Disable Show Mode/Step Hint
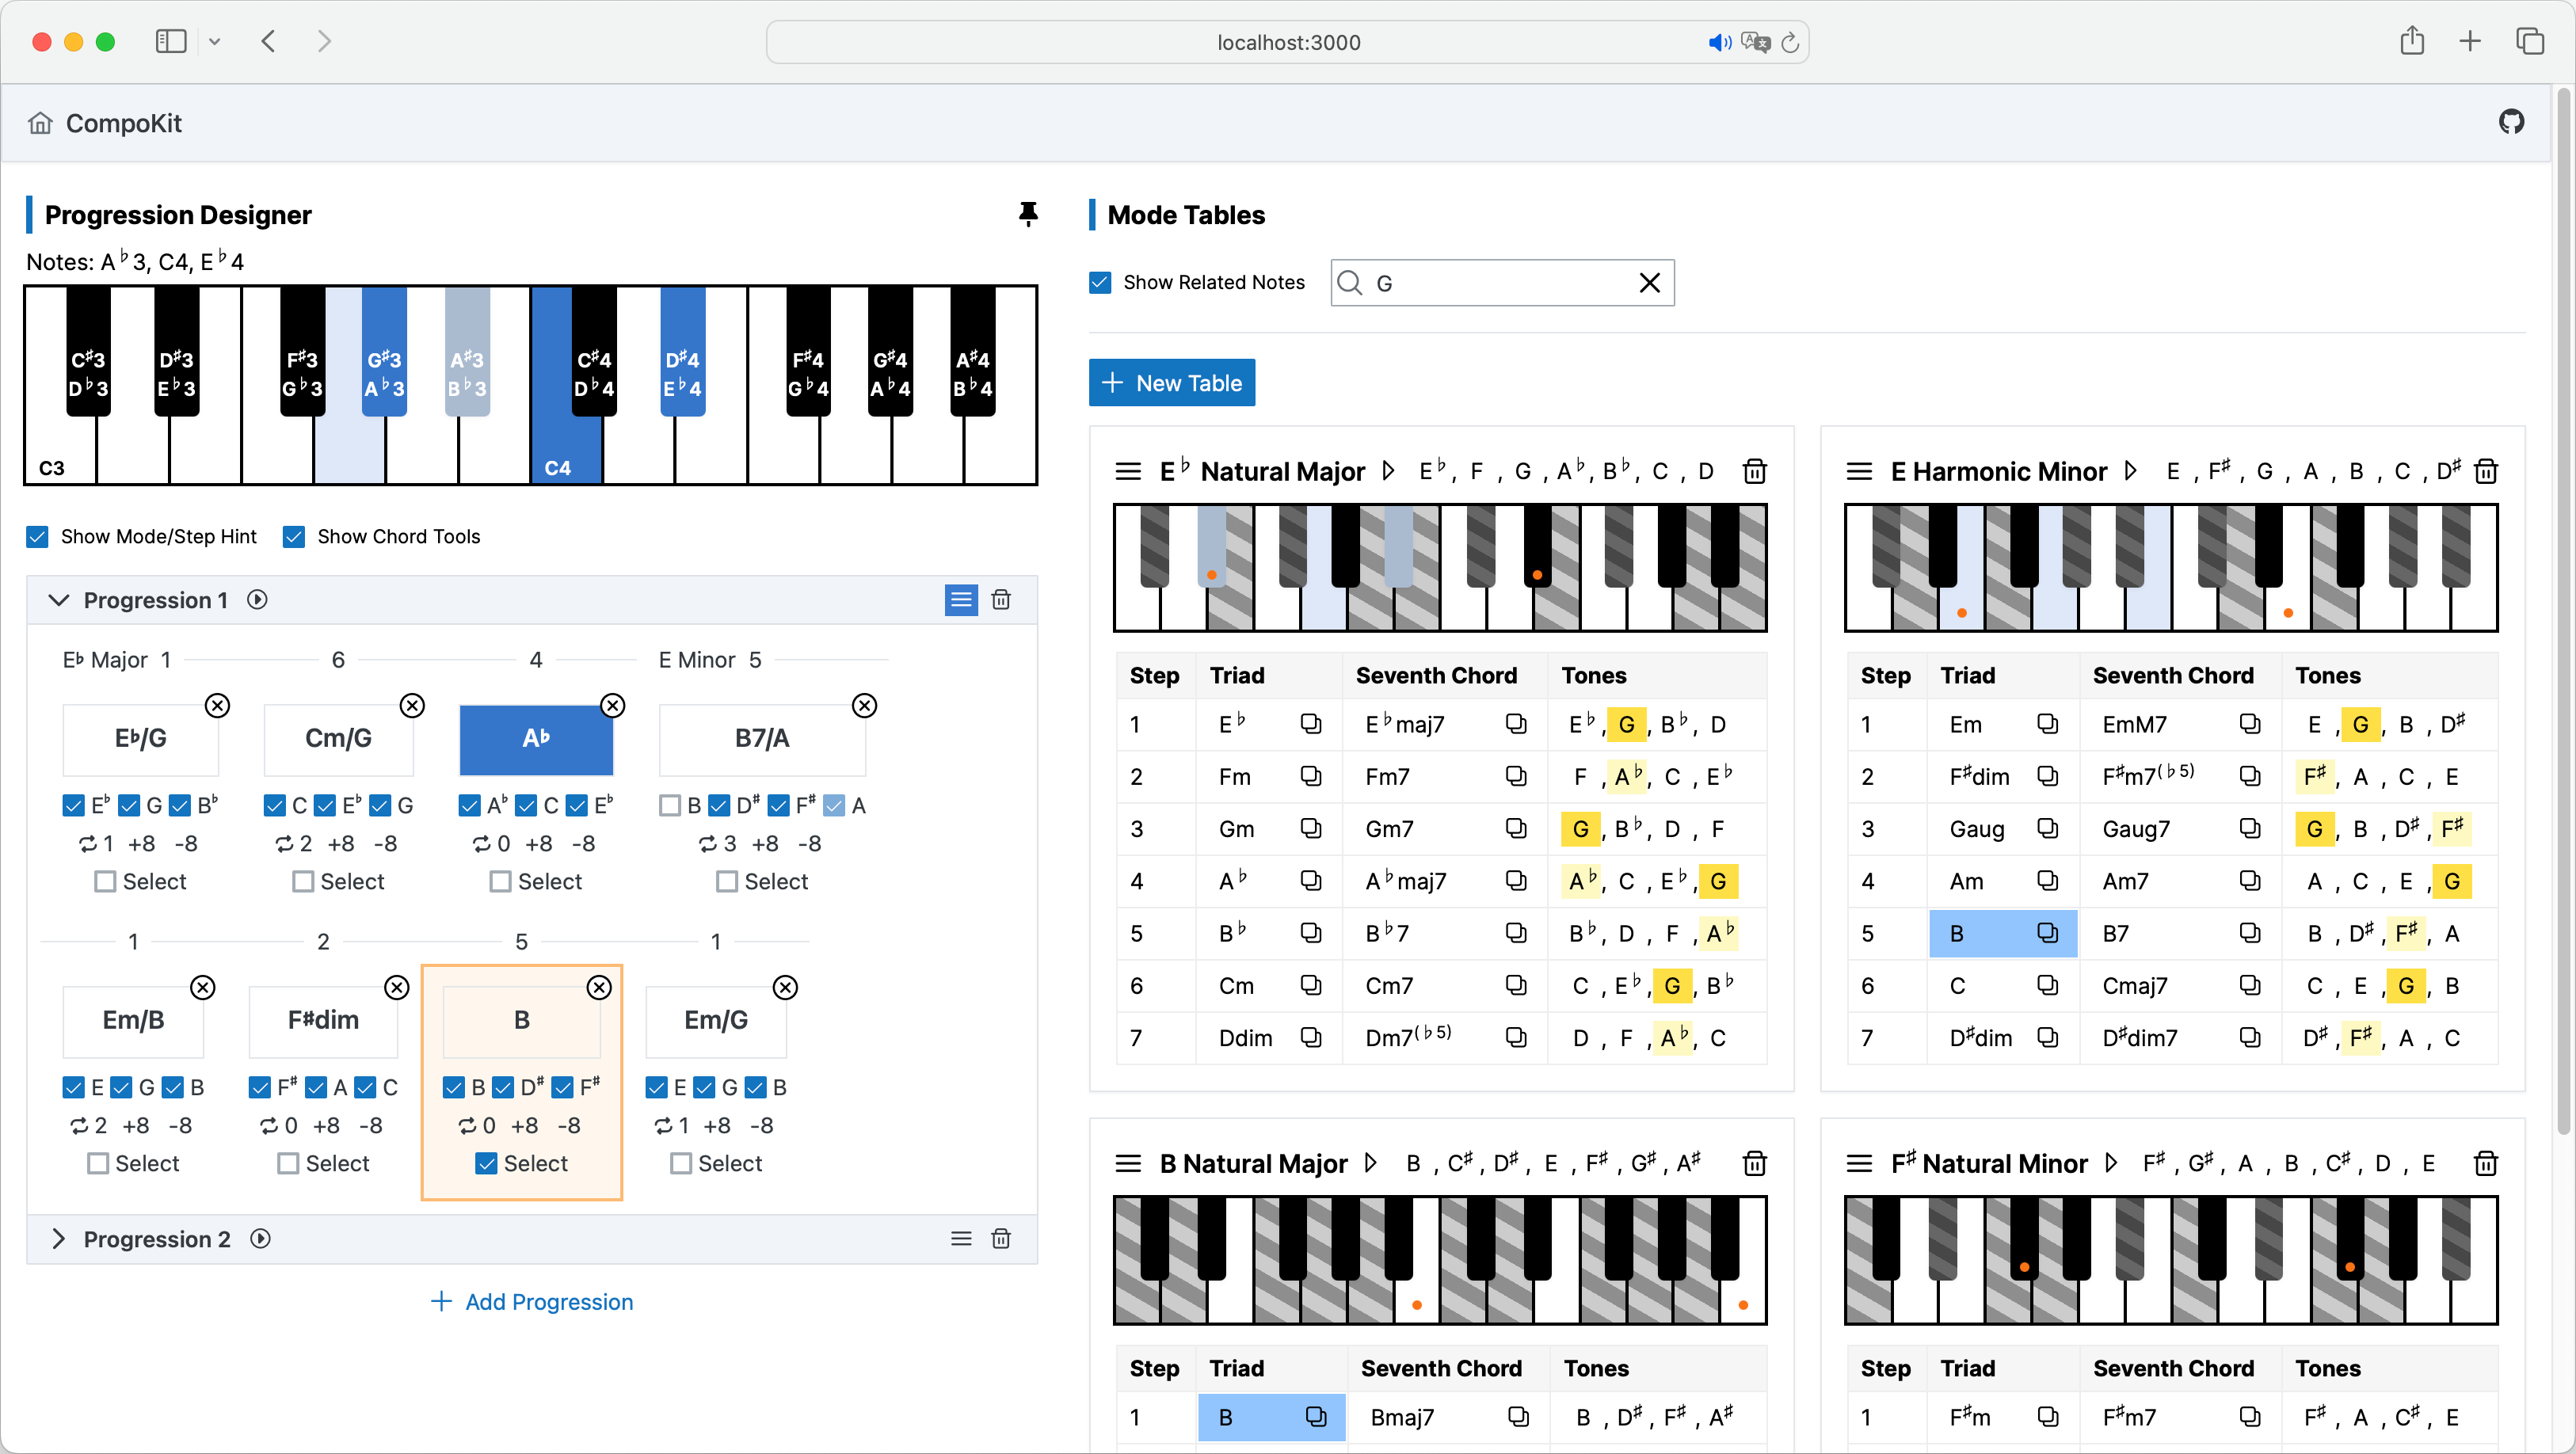 click(x=38, y=537)
